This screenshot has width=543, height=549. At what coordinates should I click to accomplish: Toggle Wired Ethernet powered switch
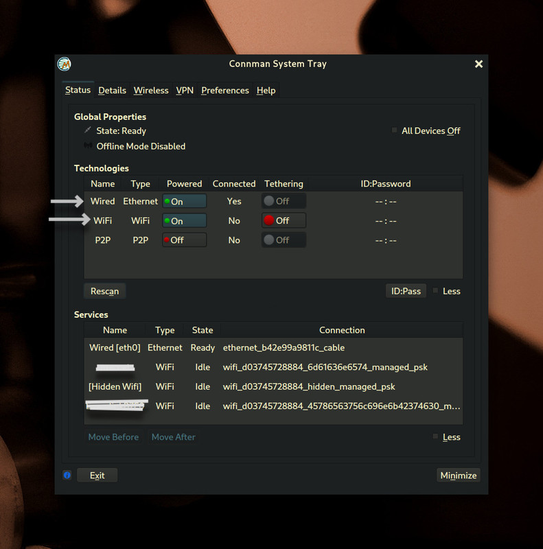point(184,201)
